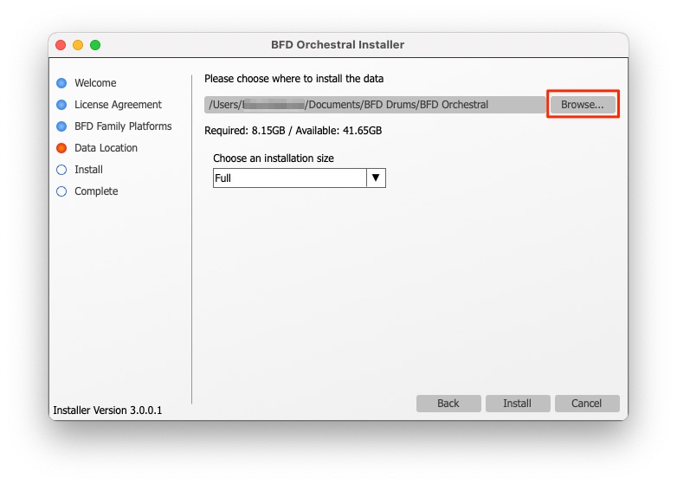
Task: Select the Complete step label
Action: tap(96, 191)
